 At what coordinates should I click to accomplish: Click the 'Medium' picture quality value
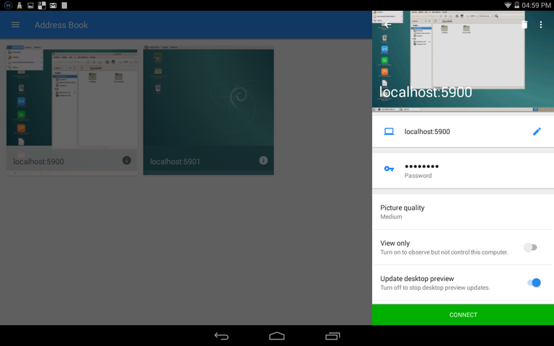(x=391, y=217)
